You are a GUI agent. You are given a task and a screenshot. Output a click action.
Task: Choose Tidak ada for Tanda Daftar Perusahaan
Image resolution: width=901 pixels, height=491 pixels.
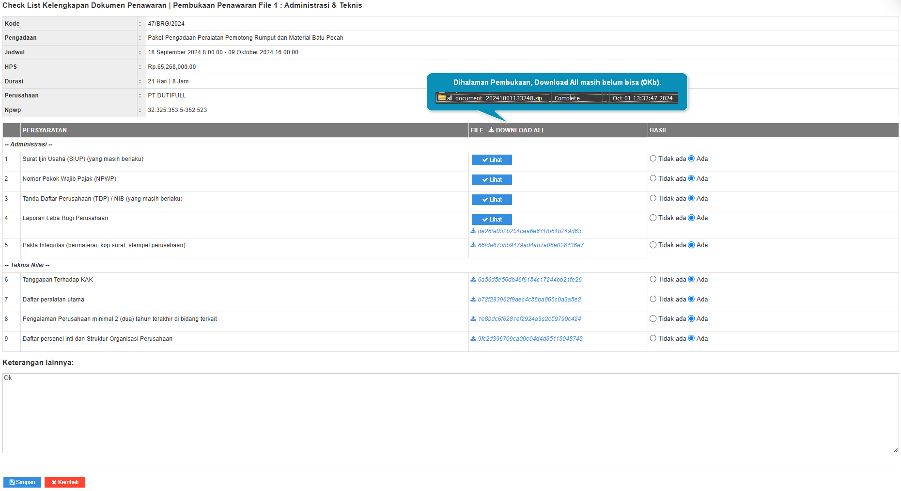[x=653, y=198]
